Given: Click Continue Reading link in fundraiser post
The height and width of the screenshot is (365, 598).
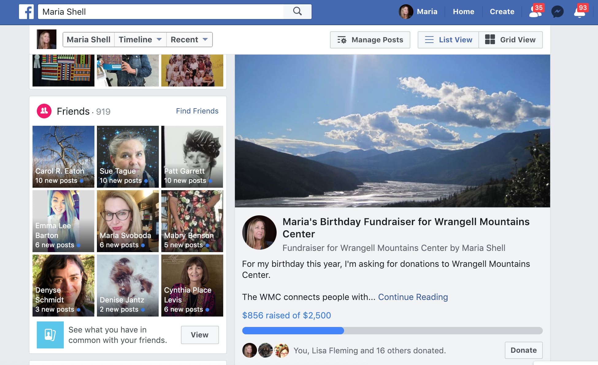Looking at the screenshot, I should coord(413,297).
